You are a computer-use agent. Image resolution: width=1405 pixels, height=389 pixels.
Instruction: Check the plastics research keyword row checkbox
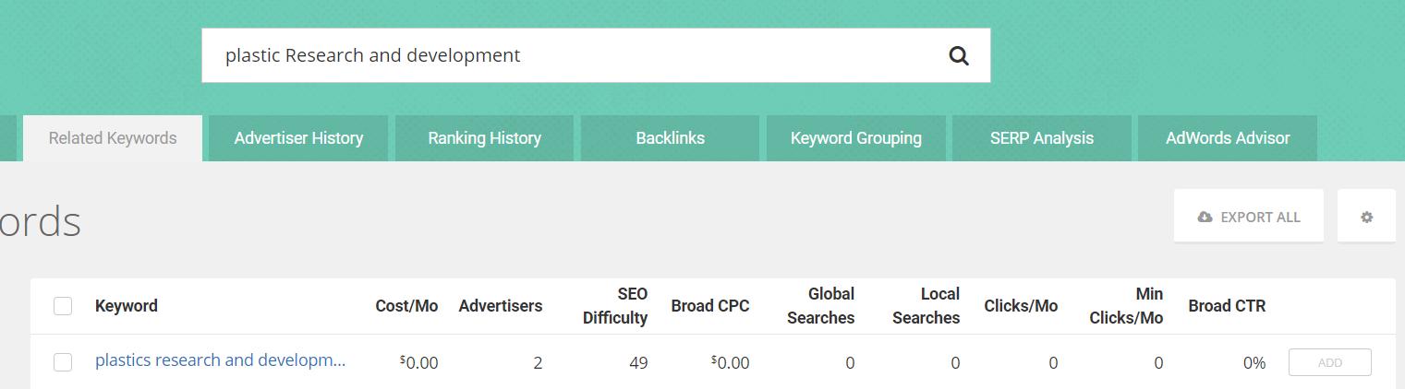[63, 362]
